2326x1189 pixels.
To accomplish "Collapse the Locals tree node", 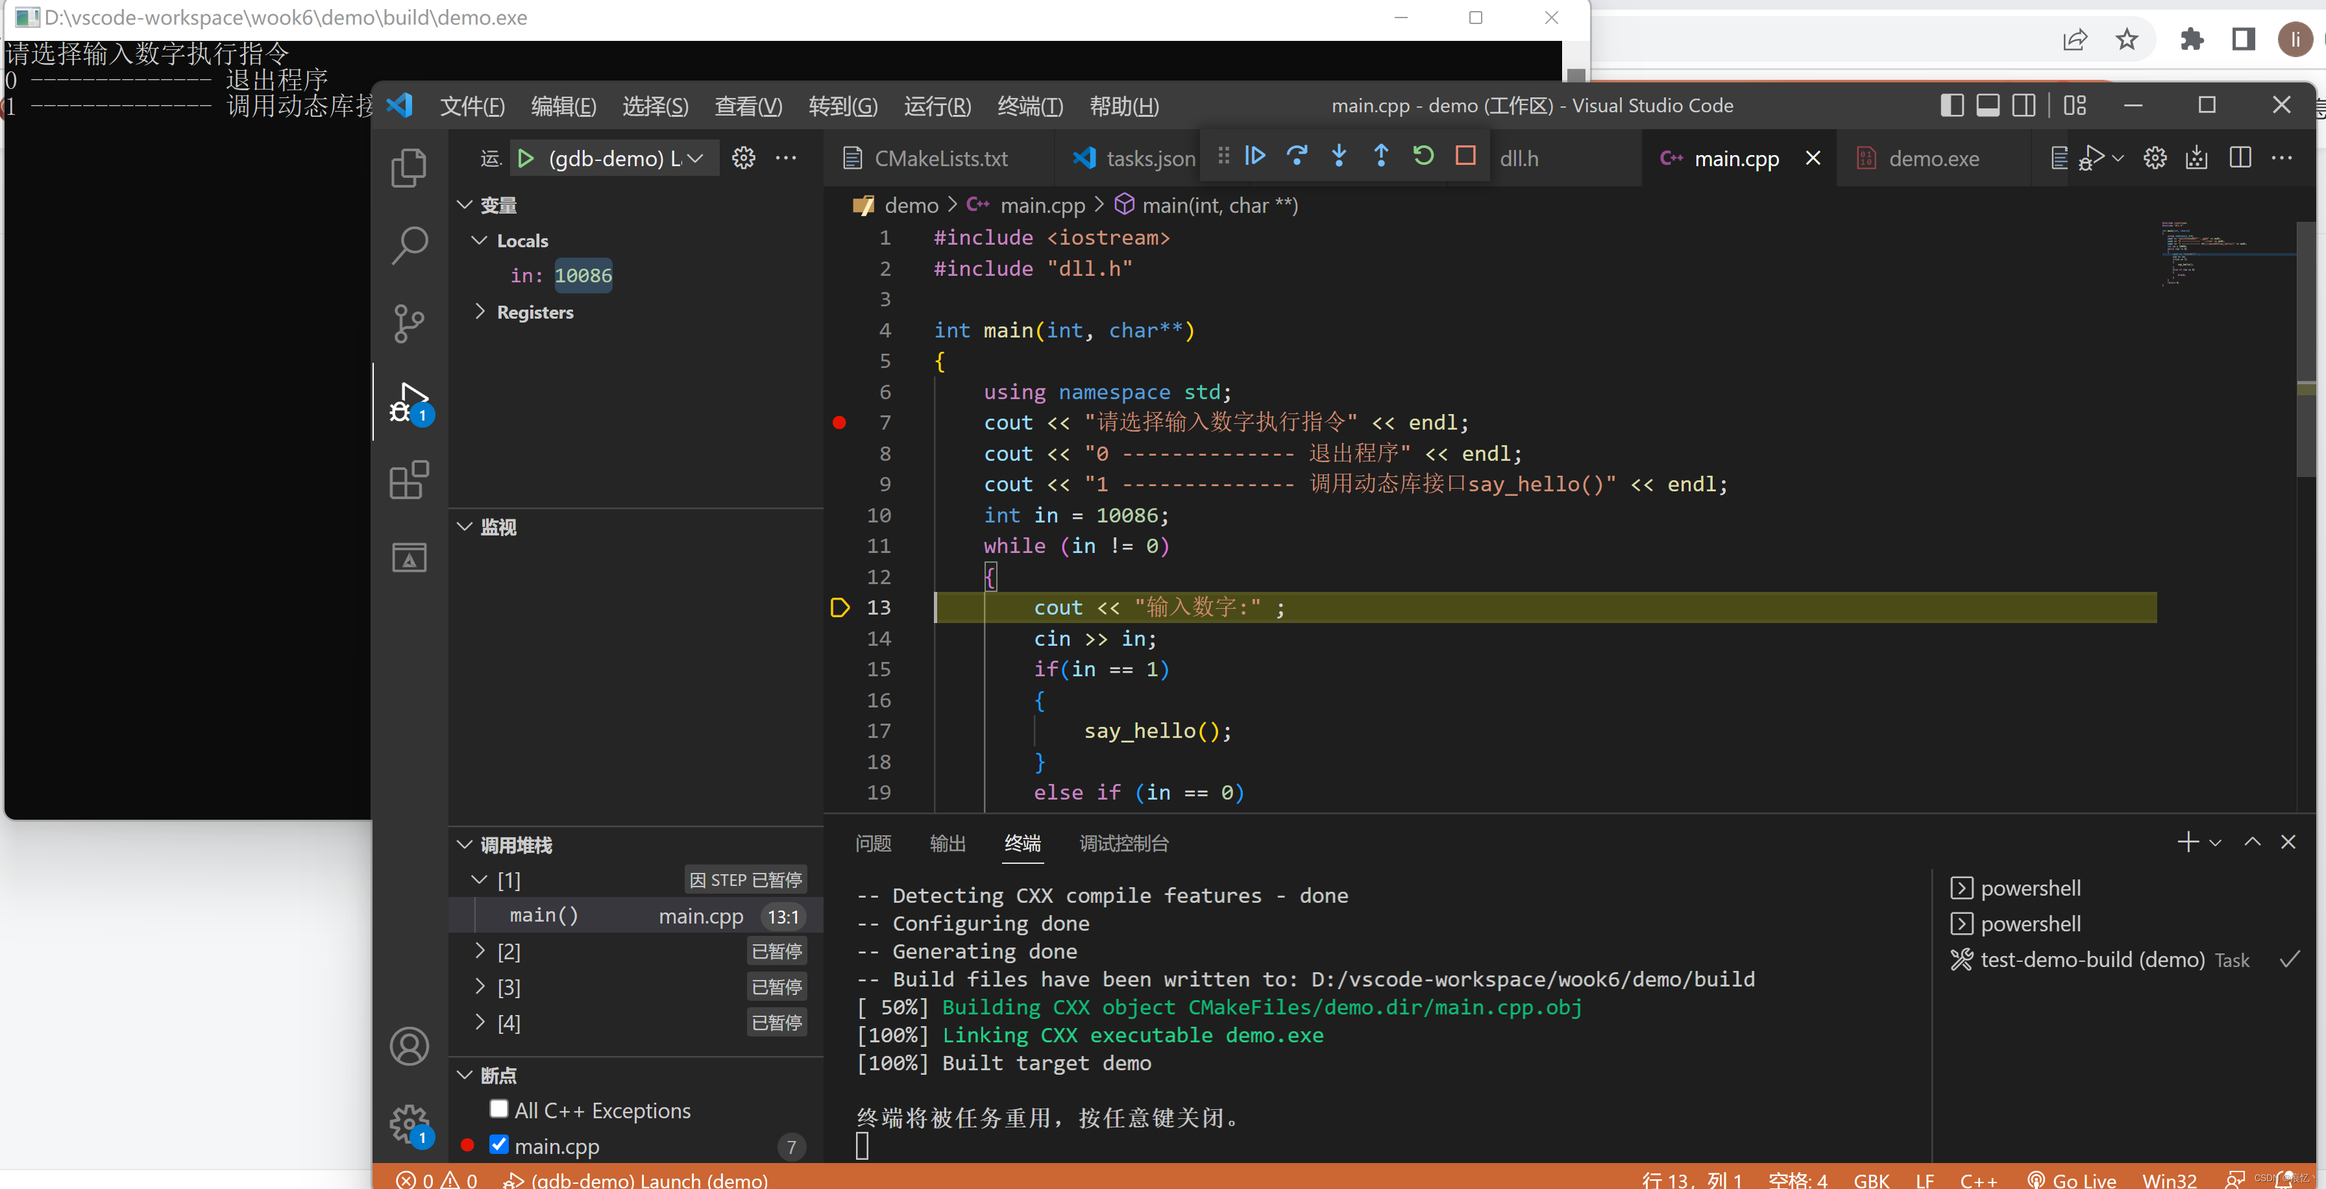I will point(480,240).
